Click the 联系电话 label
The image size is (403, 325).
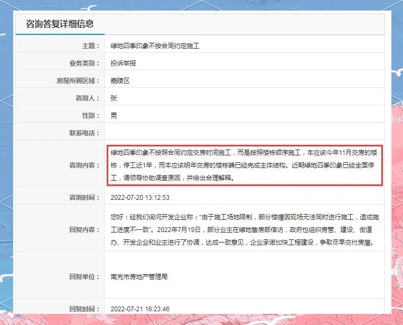(85, 133)
